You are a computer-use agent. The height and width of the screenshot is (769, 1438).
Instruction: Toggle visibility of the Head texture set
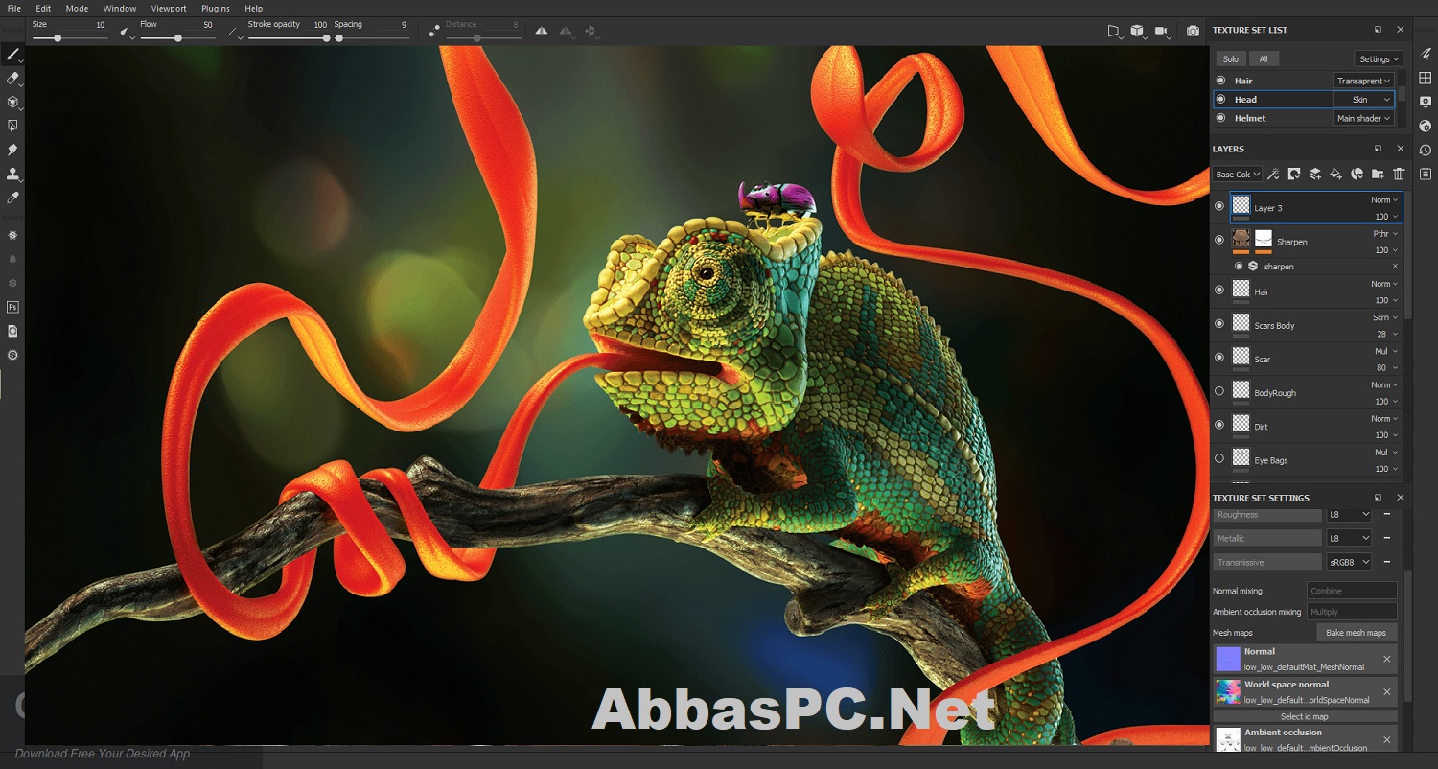coord(1220,99)
